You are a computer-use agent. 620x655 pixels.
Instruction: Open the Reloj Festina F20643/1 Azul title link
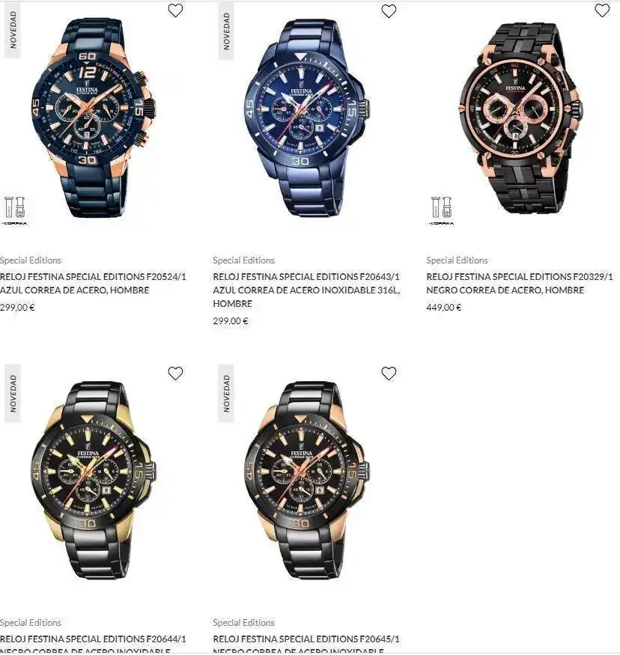[306, 290]
